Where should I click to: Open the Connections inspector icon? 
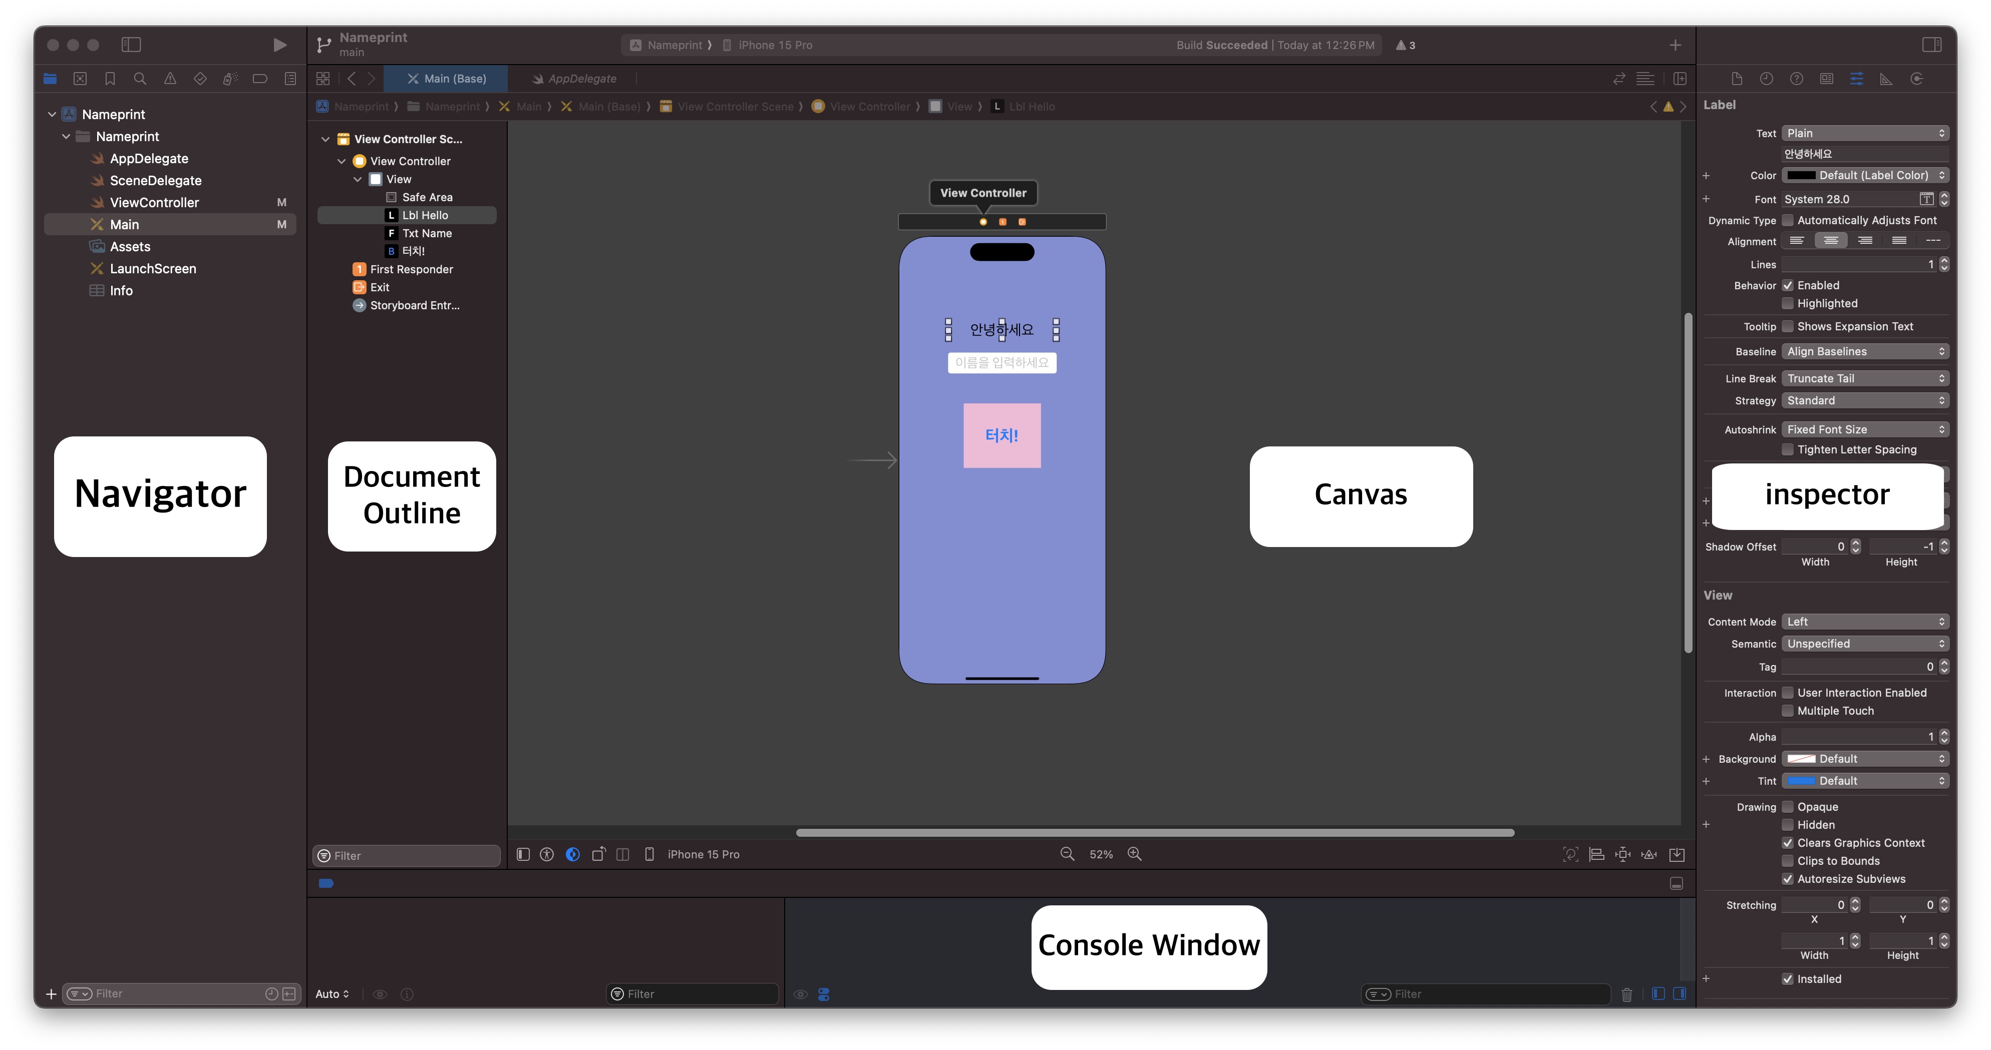coord(1916,78)
